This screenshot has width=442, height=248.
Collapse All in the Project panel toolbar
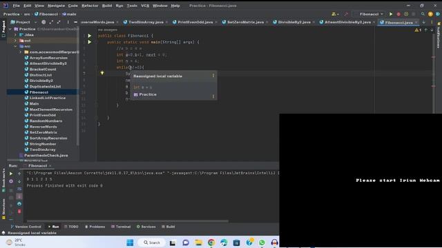(59, 22)
